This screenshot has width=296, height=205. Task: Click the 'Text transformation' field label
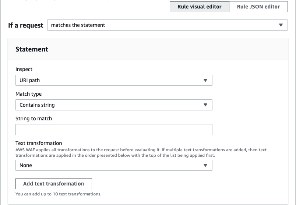point(39,143)
